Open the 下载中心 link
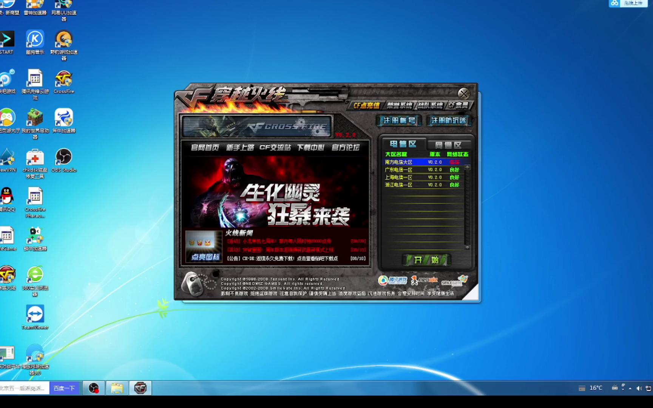The height and width of the screenshot is (408, 653). coord(310,147)
